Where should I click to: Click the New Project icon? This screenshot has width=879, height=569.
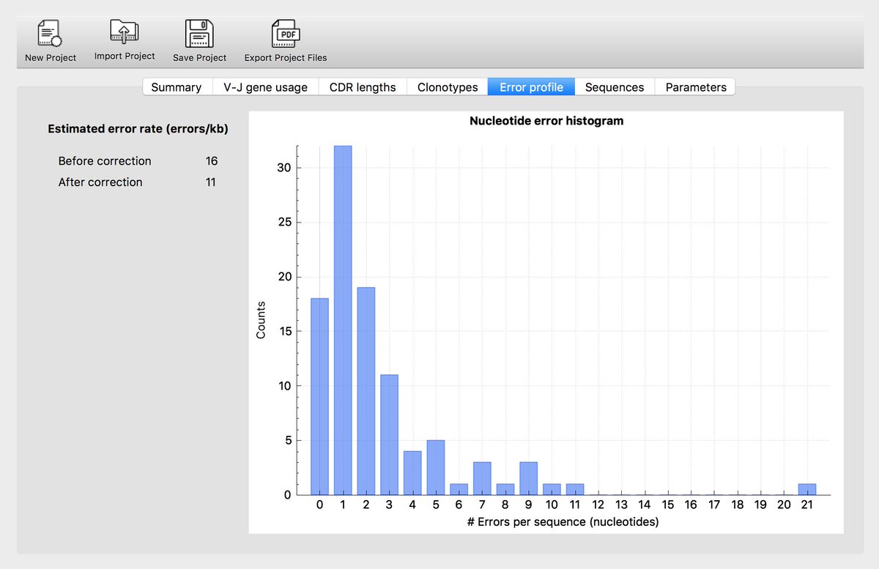tap(50, 34)
